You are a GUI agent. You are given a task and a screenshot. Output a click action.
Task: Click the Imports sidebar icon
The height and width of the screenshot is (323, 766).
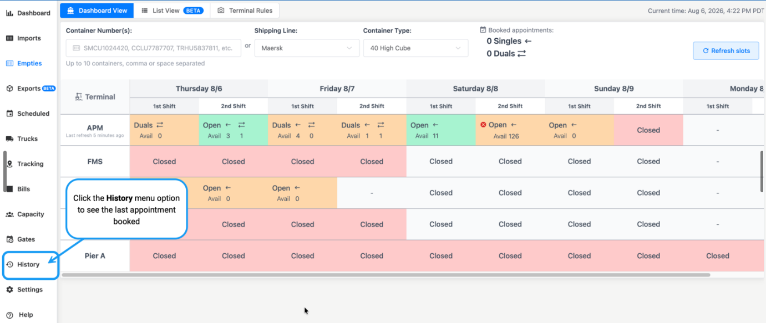tap(9, 38)
